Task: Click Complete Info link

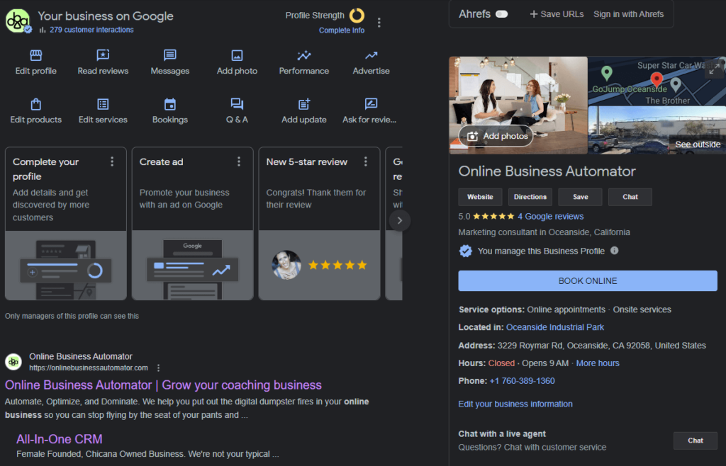Action: click(342, 30)
